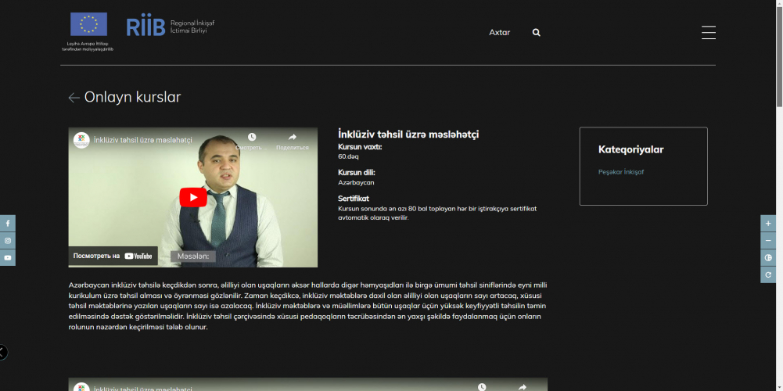Open the video channel avatar icon

tap(81, 140)
